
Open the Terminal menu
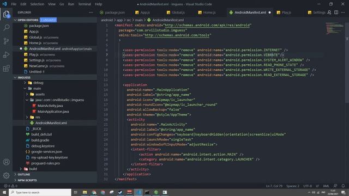85,4
